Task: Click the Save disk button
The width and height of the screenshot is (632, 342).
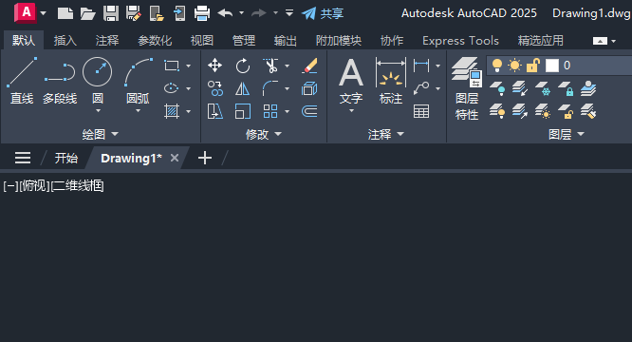Action: click(111, 13)
